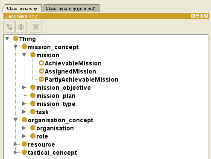Click the class circle icon beside mission
Viewport: 211px width, 159px height.
[x=33, y=55]
